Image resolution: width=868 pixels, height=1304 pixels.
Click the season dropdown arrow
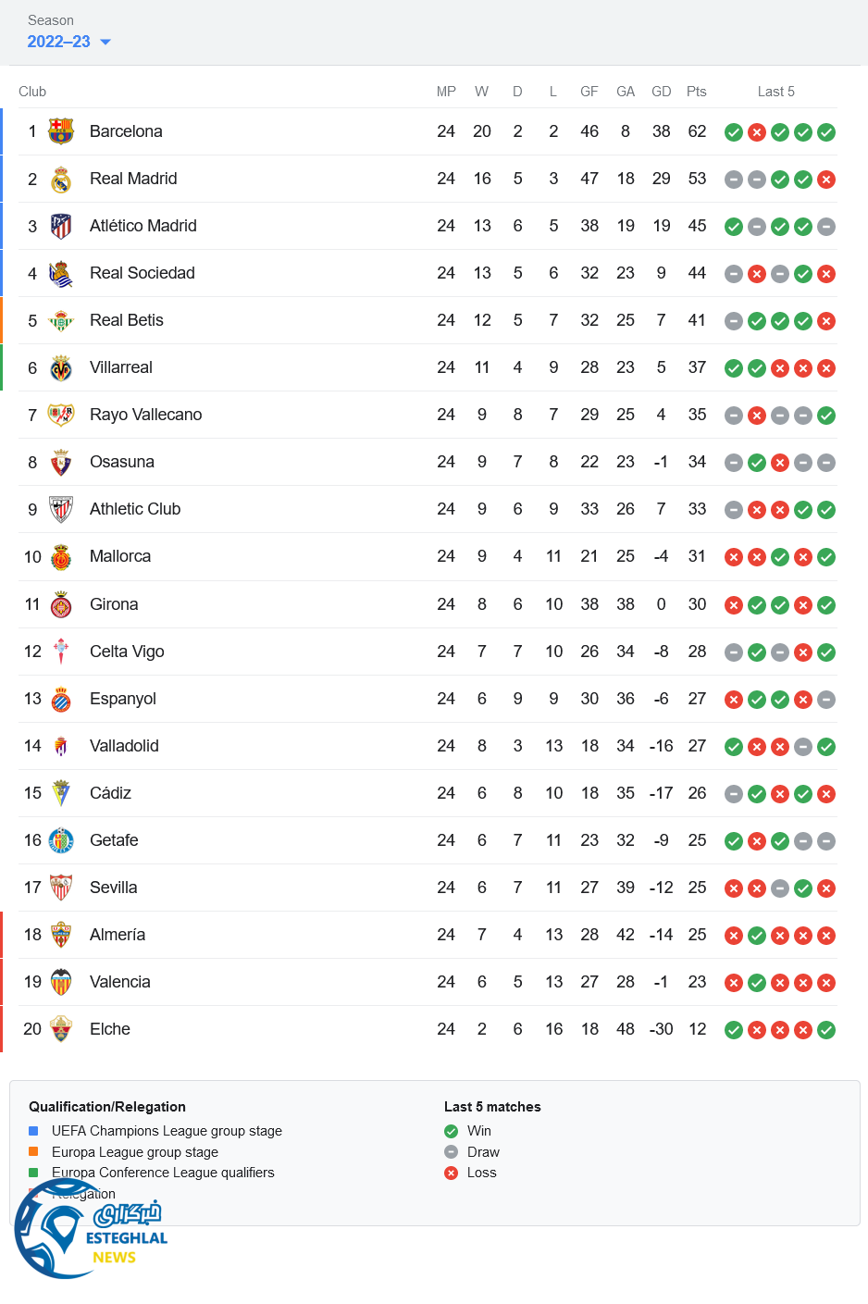(x=105, y=42)
